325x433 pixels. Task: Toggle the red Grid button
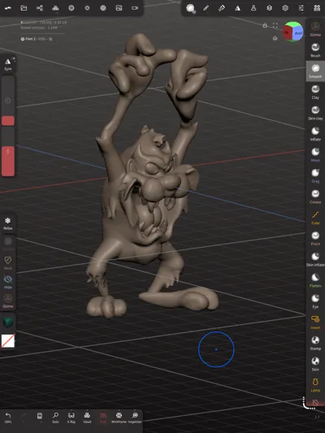click(x=103, y=418)
